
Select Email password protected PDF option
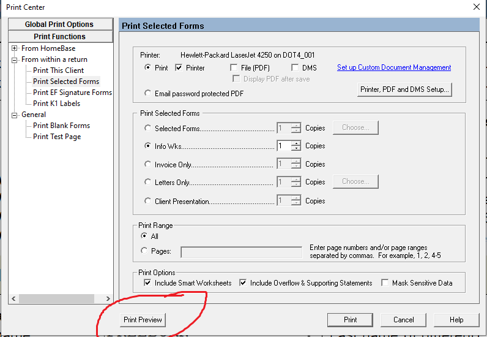[148, 93]
